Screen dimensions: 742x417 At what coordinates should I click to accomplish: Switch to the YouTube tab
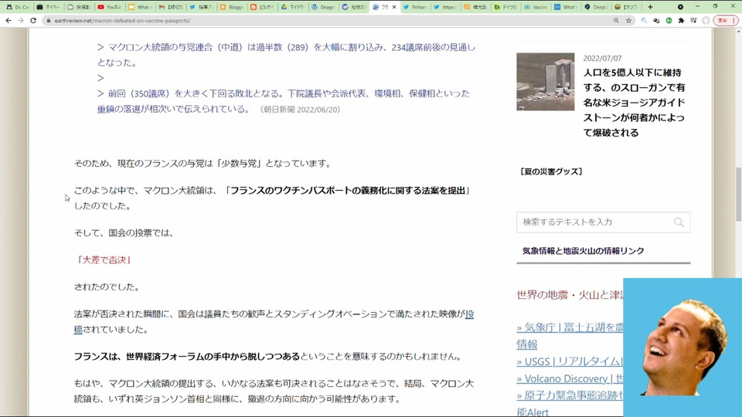(109, 7)
